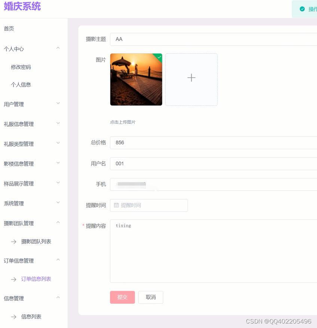Click the 摄影主题 field label
The width and height of the screenshot is (317, 328).
[x=96, y=39]
